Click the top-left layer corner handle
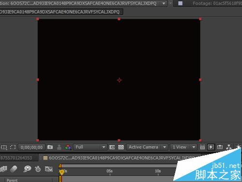 38,19
